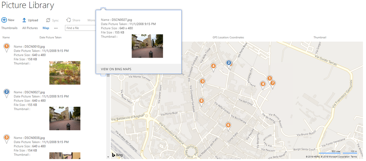Open DSCN0027.jpg thumbnail in list
This screenshot has height=161, width=366.
pos(65,118)
